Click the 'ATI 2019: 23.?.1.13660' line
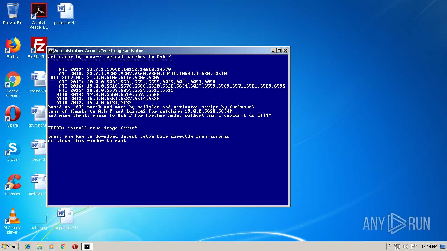 click(x=115, y=69)
